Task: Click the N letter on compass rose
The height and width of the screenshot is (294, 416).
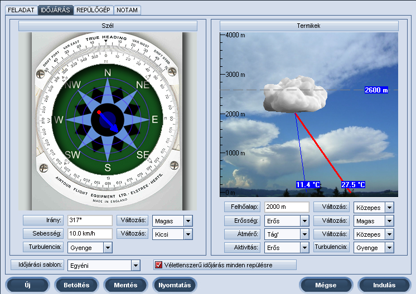Action: 108,73
